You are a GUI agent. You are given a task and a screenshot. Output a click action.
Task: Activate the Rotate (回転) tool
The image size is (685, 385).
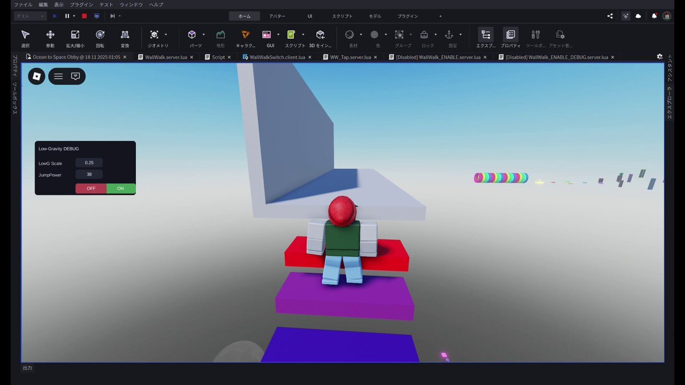click(x=100, y=35)
